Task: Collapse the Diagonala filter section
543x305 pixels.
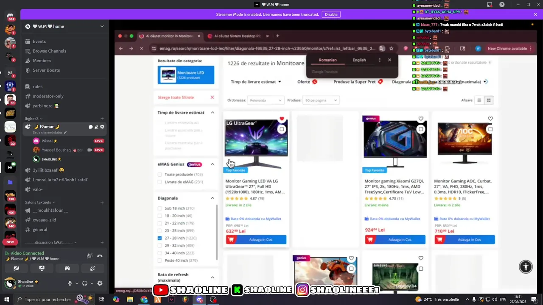Action: point(213,198)
